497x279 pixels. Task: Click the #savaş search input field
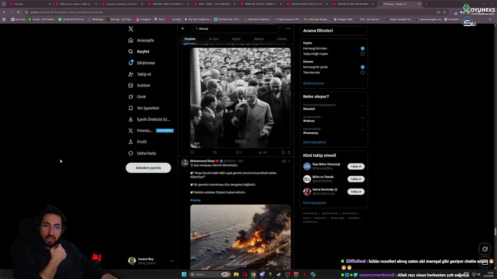[x=236, y=28]
